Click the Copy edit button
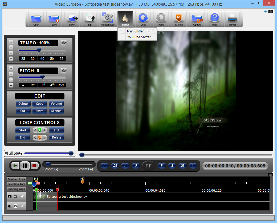 (39, 104)
